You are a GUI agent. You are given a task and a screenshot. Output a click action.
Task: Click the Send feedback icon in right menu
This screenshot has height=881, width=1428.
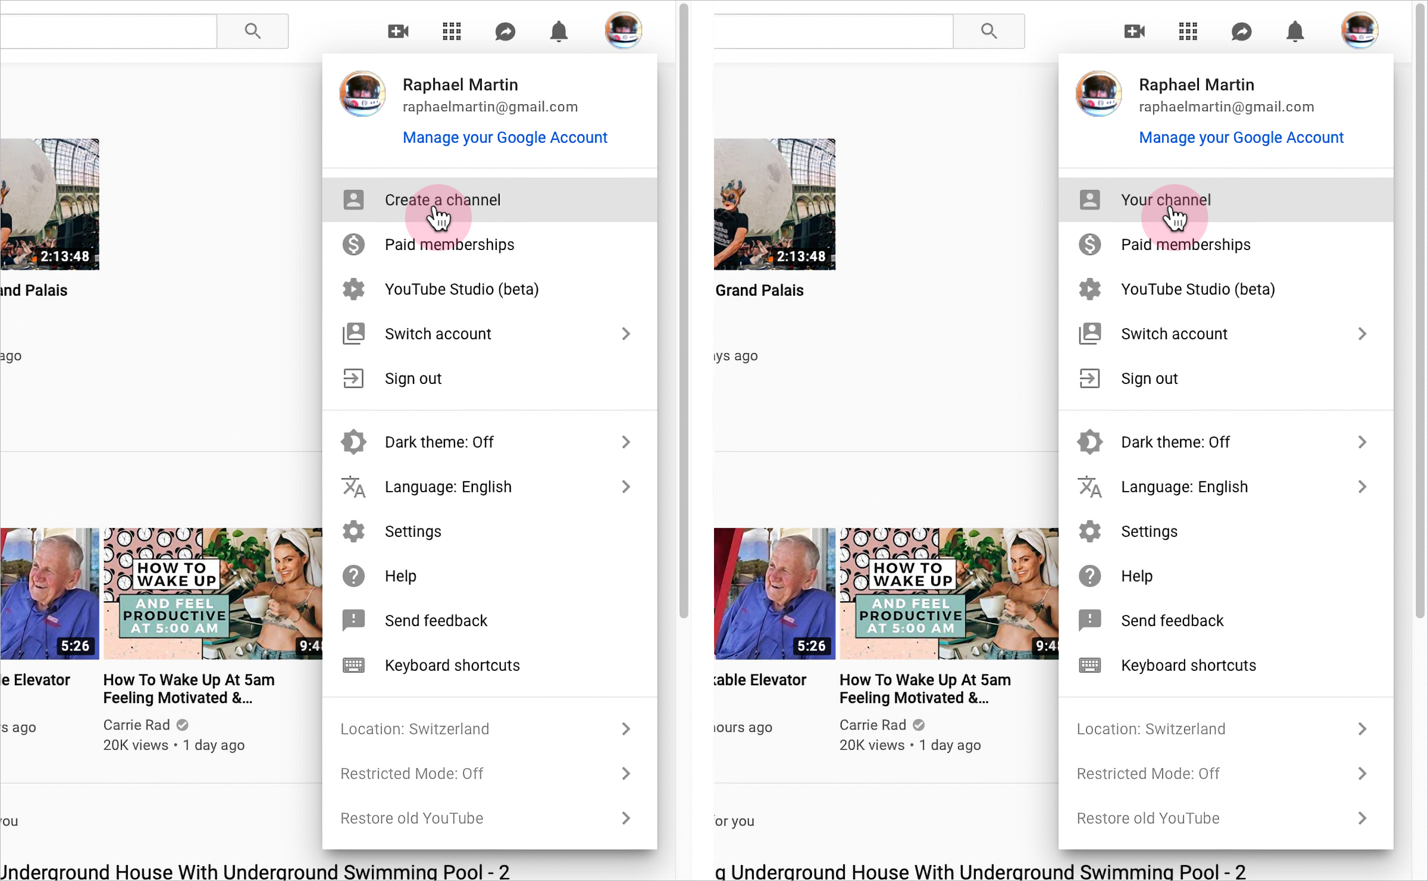point(1090,621)
